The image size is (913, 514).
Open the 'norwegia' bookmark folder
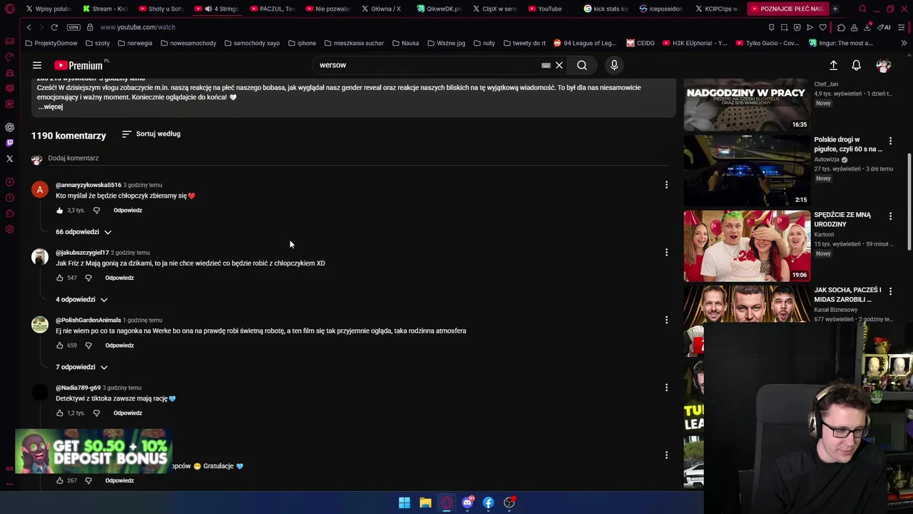pyautogui.click(x=135, y=43)
